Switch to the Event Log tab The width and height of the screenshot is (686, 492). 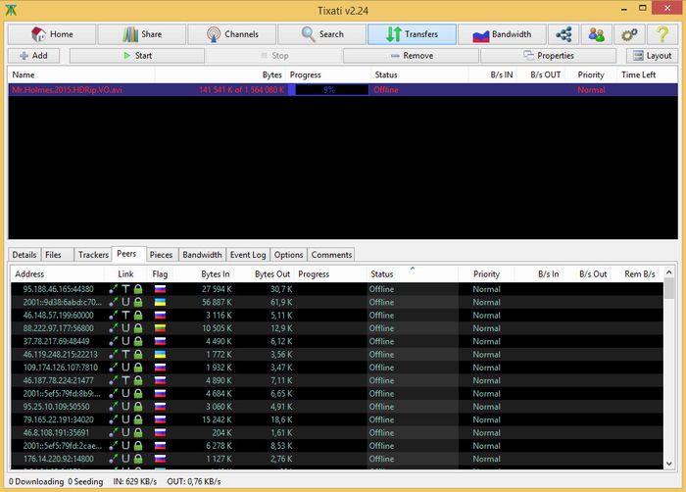(247, 255)
